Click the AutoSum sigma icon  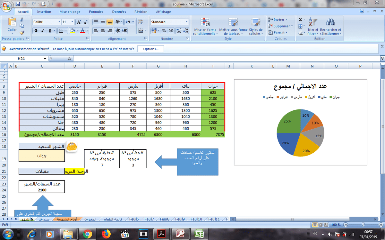point(300,20)
